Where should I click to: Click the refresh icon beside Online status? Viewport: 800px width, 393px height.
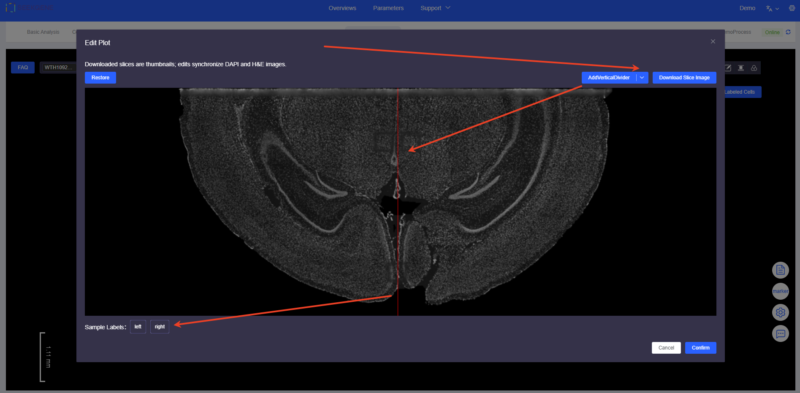click(x=788, y=32)
